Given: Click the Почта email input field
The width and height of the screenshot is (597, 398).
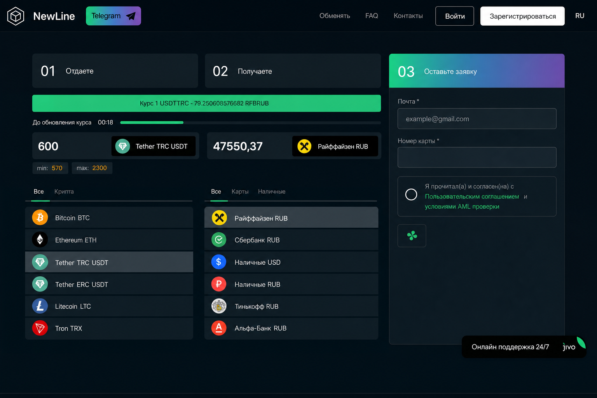Looking at the screenshot, I should [x=477, y=119].
